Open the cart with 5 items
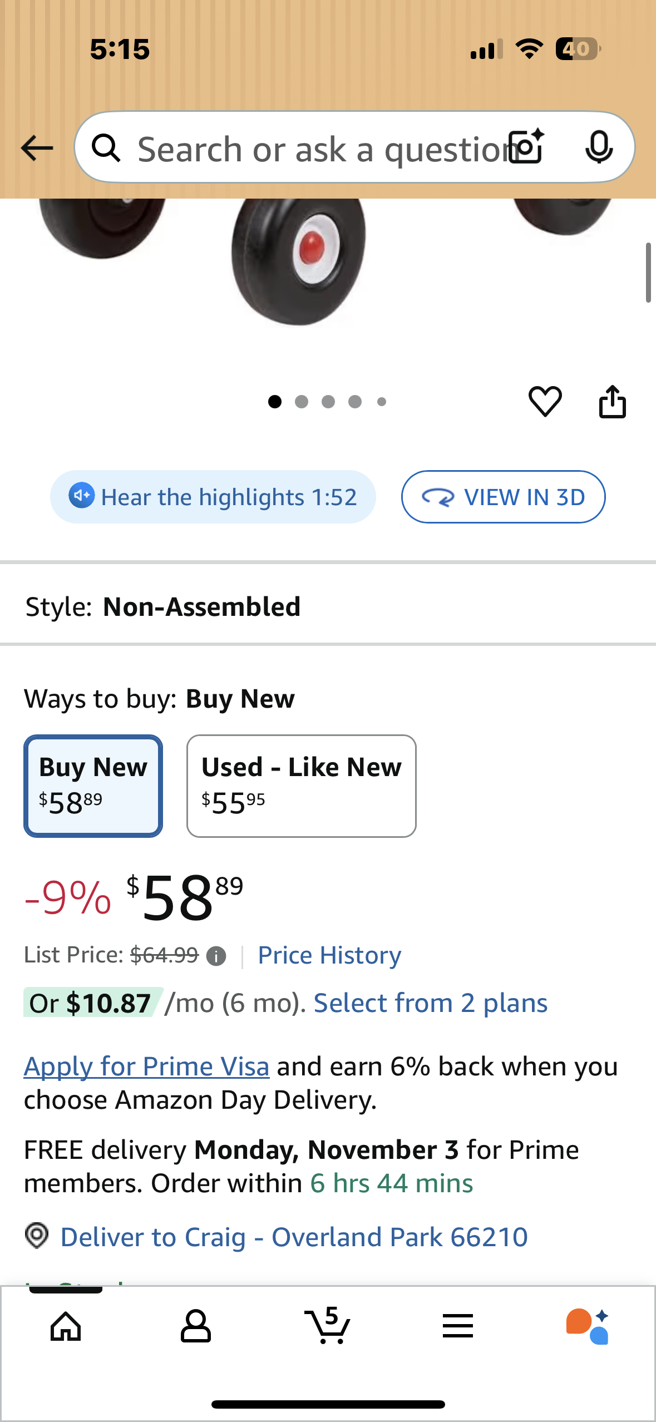656x1422 pixels. point(328,1326)
